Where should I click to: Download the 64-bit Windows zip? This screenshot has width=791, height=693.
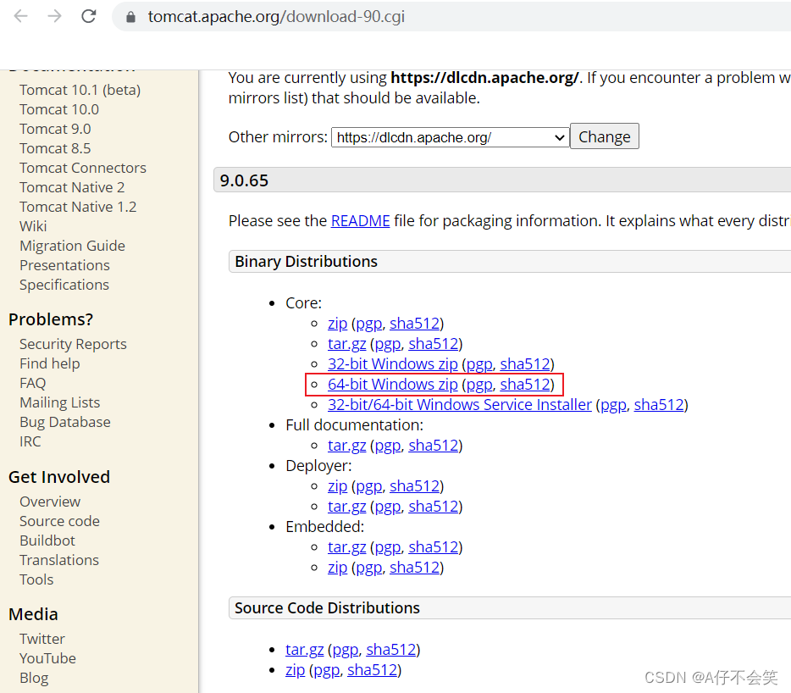click(x=392, y=384)
